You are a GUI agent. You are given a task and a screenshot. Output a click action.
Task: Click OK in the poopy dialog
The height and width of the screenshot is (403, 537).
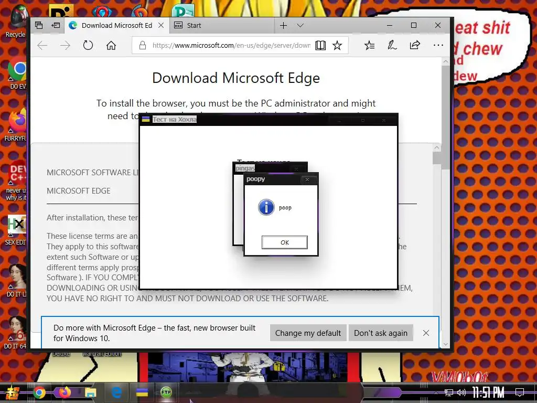(285, 242)
